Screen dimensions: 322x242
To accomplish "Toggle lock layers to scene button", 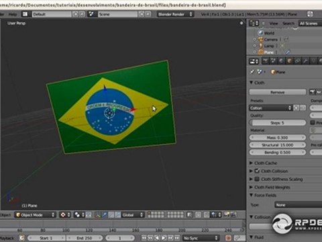I will pyautogui.click(x=190, y=214).
